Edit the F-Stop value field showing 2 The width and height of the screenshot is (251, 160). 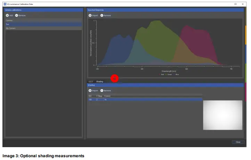pos(100,100)
